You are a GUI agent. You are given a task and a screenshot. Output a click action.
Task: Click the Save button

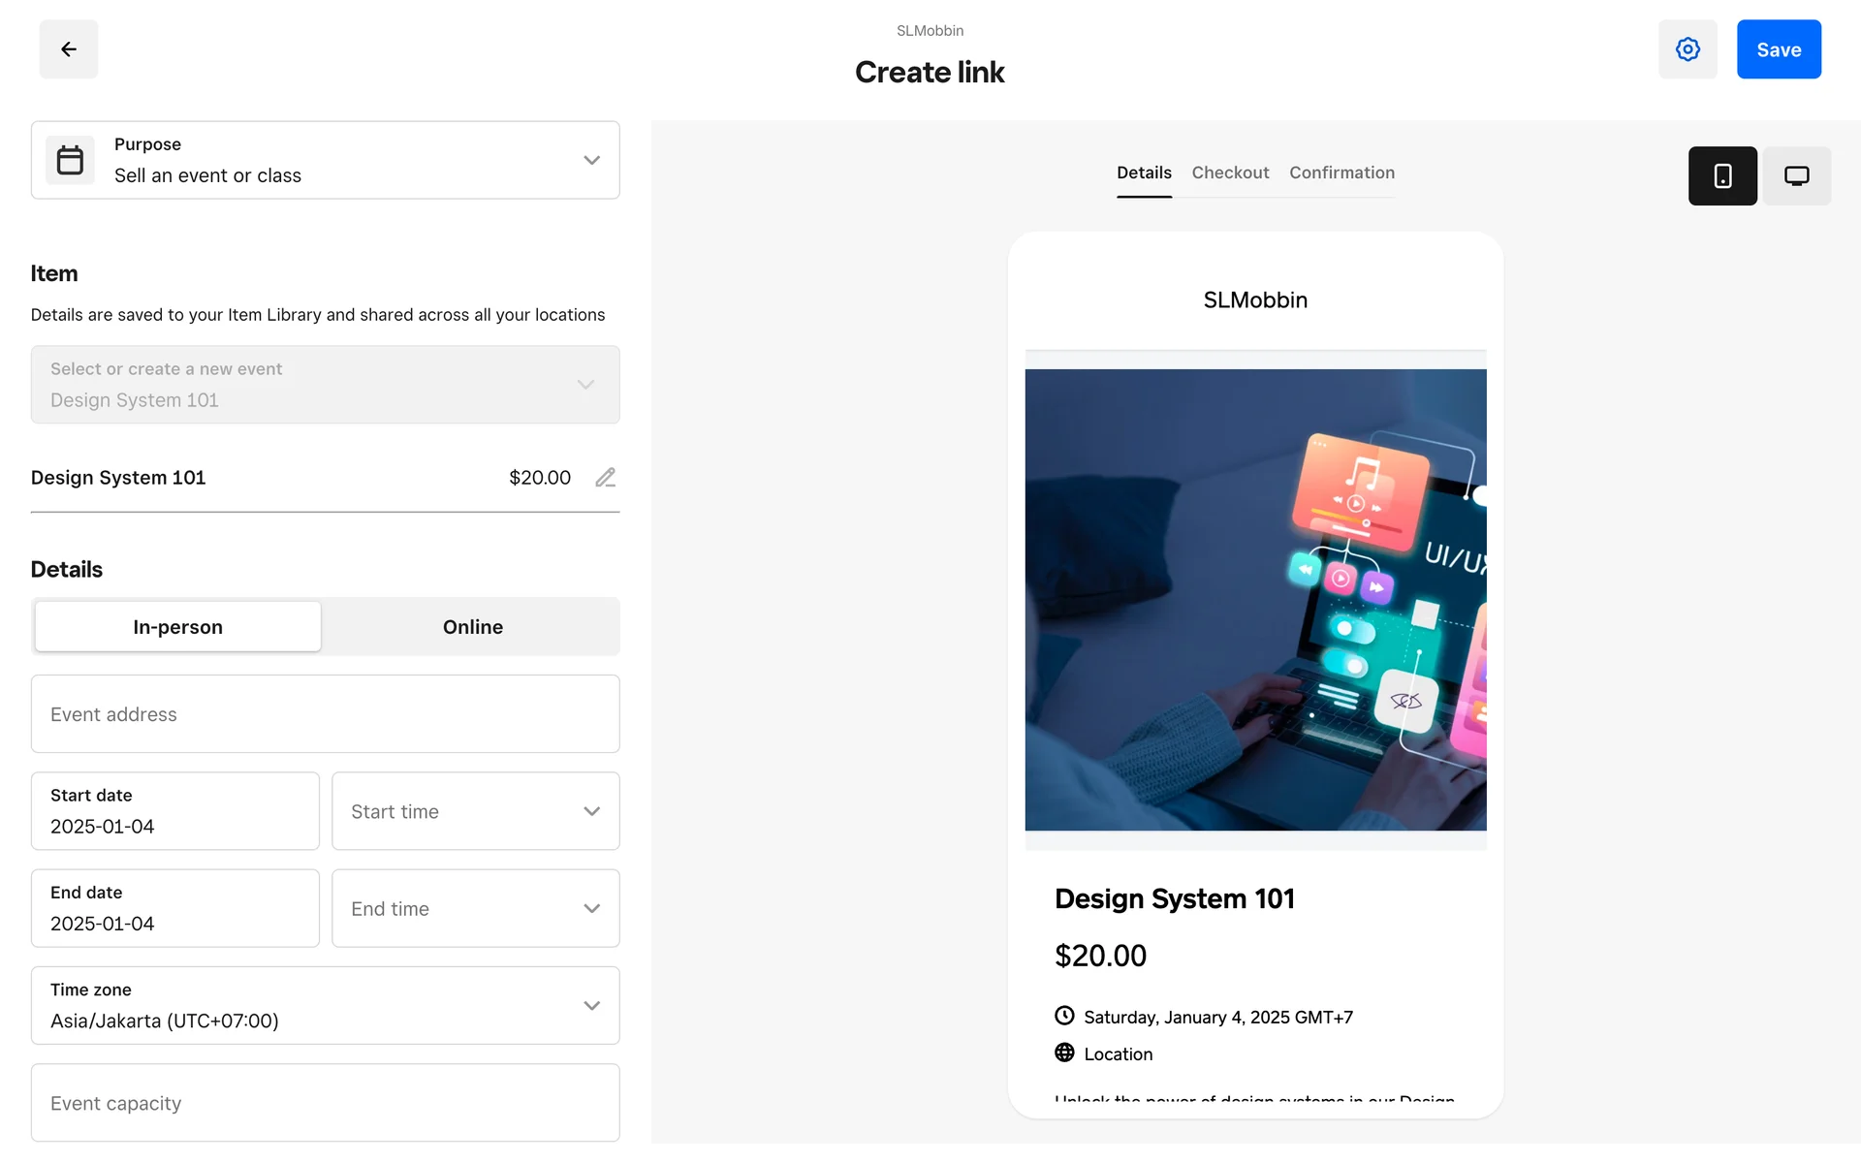point(1778,49)
